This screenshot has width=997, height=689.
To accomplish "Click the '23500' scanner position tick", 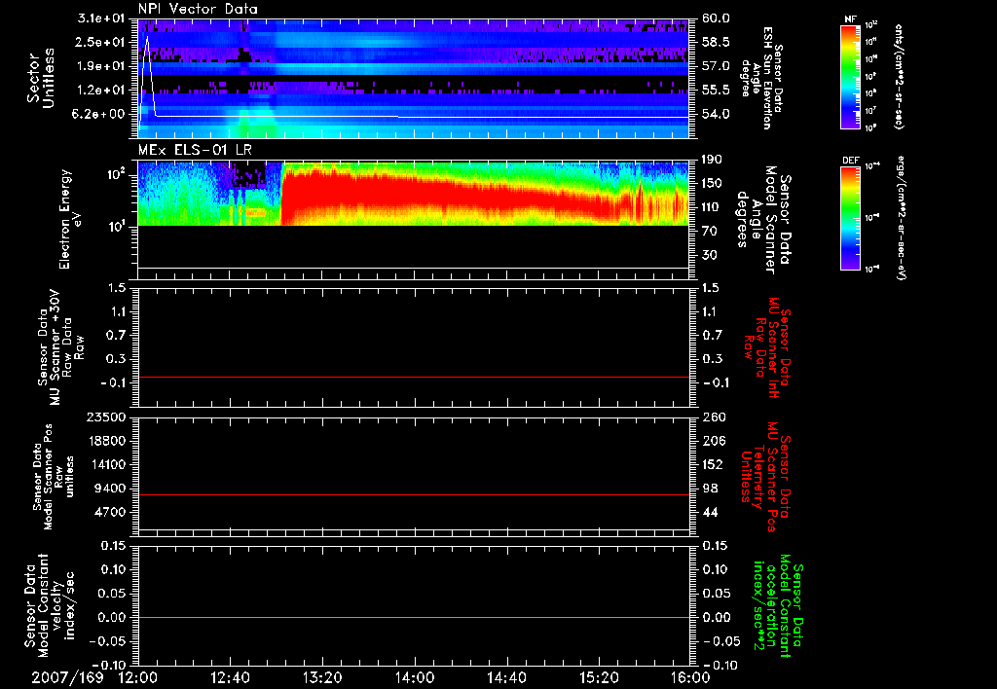I will point(106,417).
